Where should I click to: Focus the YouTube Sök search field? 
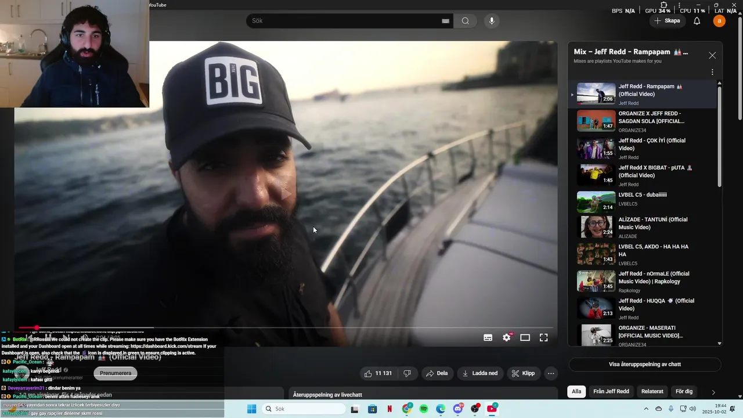click(345, 21)
